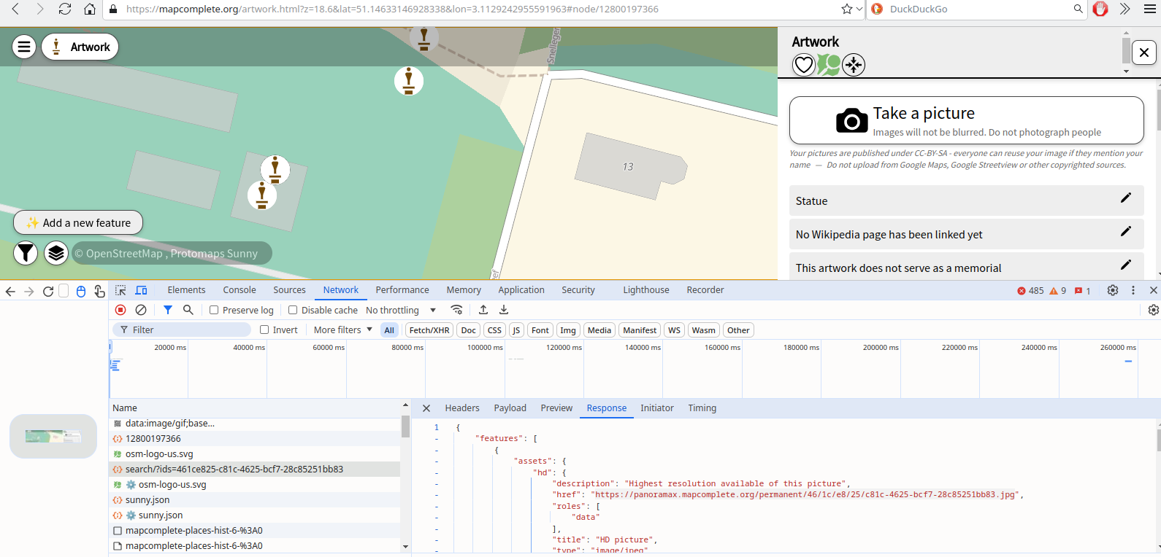Viewport: 1161px width, 557px height.
Task: Select the 12800197366 request row
Action: (255, 438)
